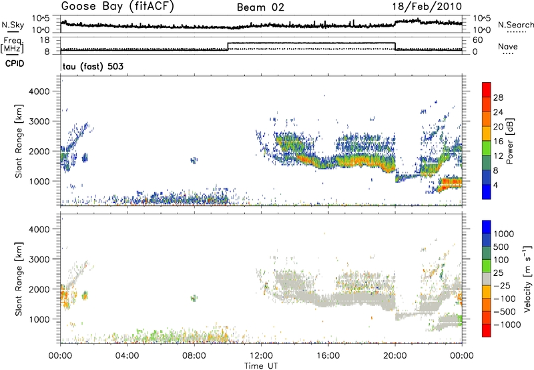This screenshot has height=370, width=534.
Task: Click the "20" label on Power color bar
Action: click(498, 127)
